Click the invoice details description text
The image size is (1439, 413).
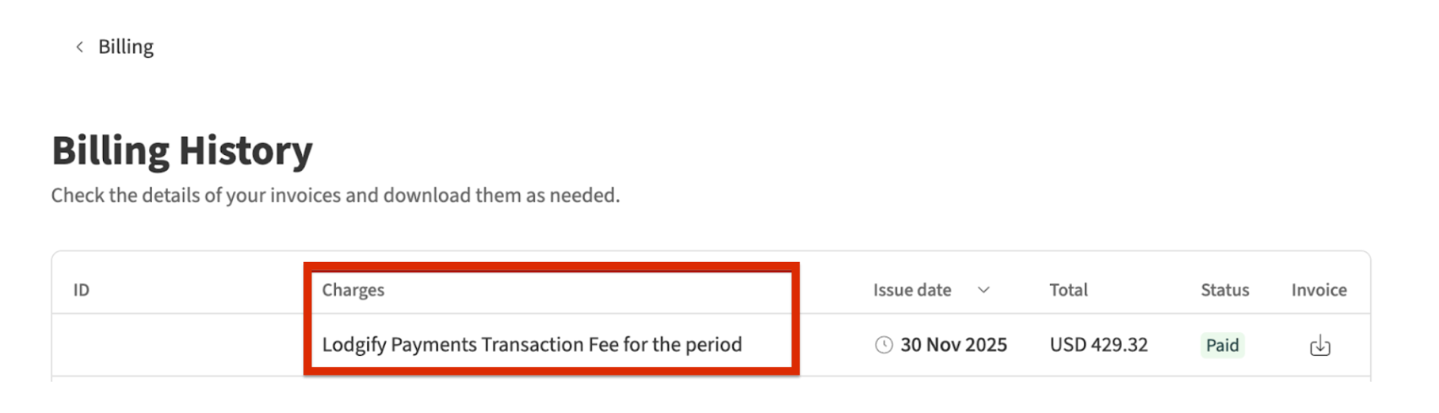coord(335,196)
